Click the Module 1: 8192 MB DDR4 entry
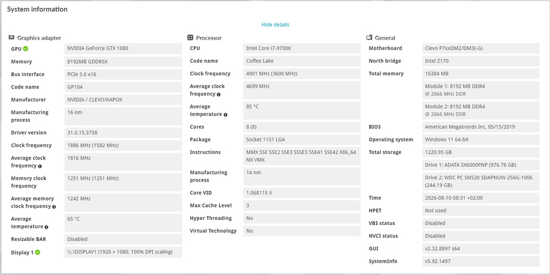 click(481, 90)
